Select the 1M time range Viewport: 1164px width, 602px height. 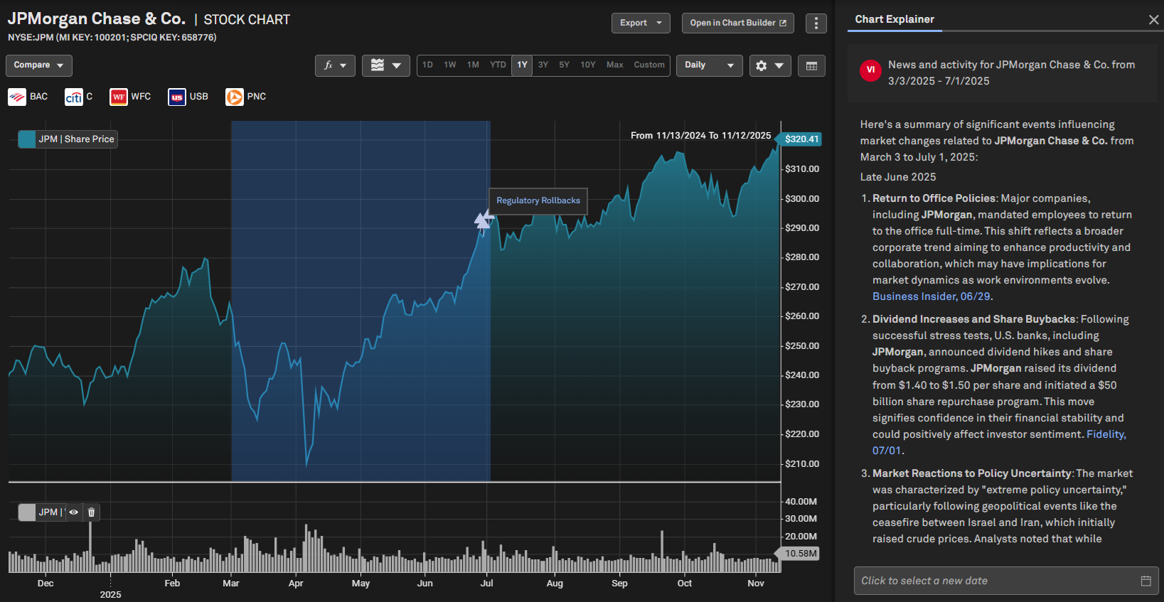(x=473, y=65)
